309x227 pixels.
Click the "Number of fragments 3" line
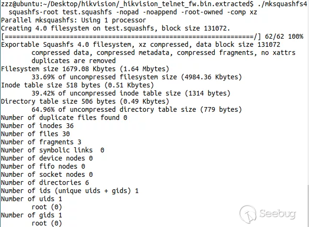click(41, 142)
